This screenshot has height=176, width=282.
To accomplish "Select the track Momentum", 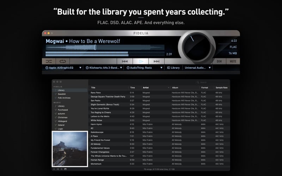I will click(x=159, y=164).
